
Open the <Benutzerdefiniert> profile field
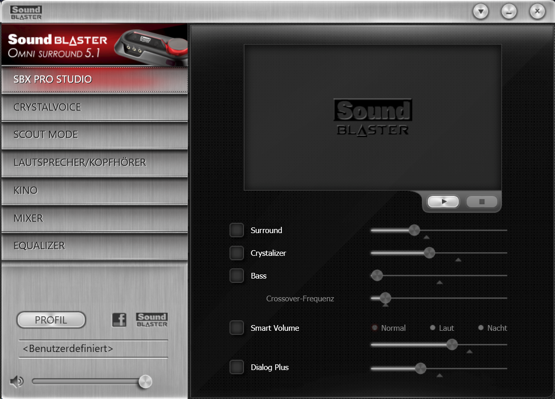pyautogui.click(x=93, y=349)
